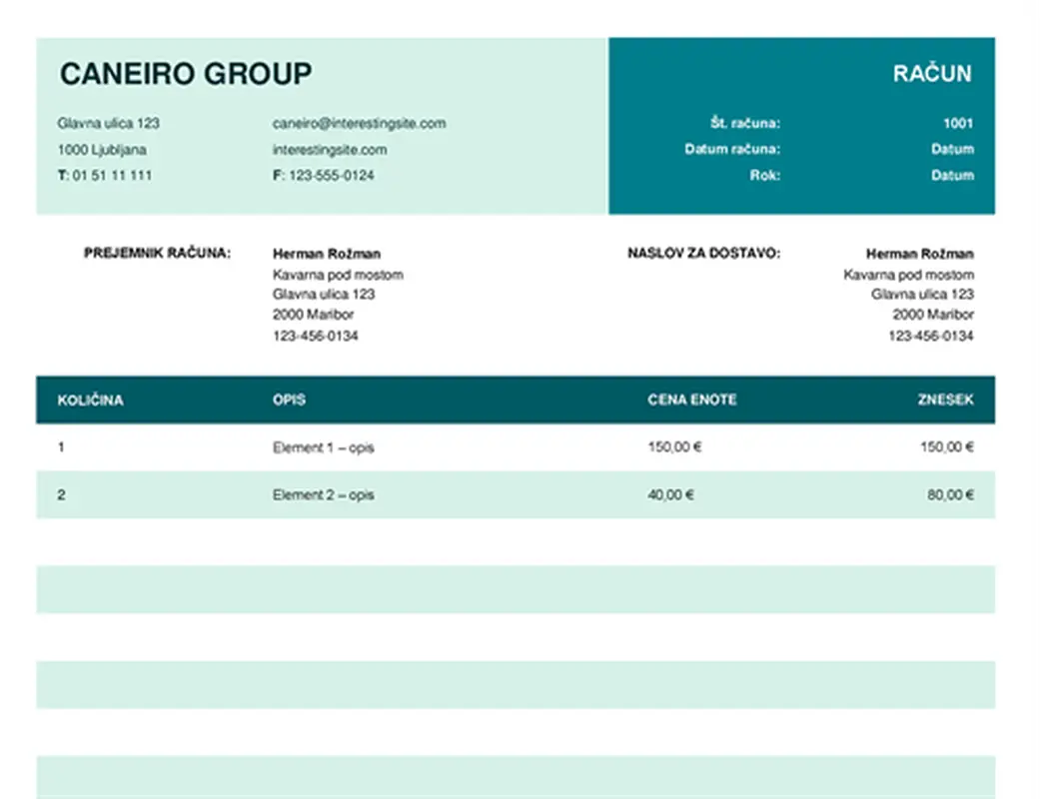Screen dimensions: 1041x799
Task: Click the KOLIČINA column header
Action: (x=91, y=400)
